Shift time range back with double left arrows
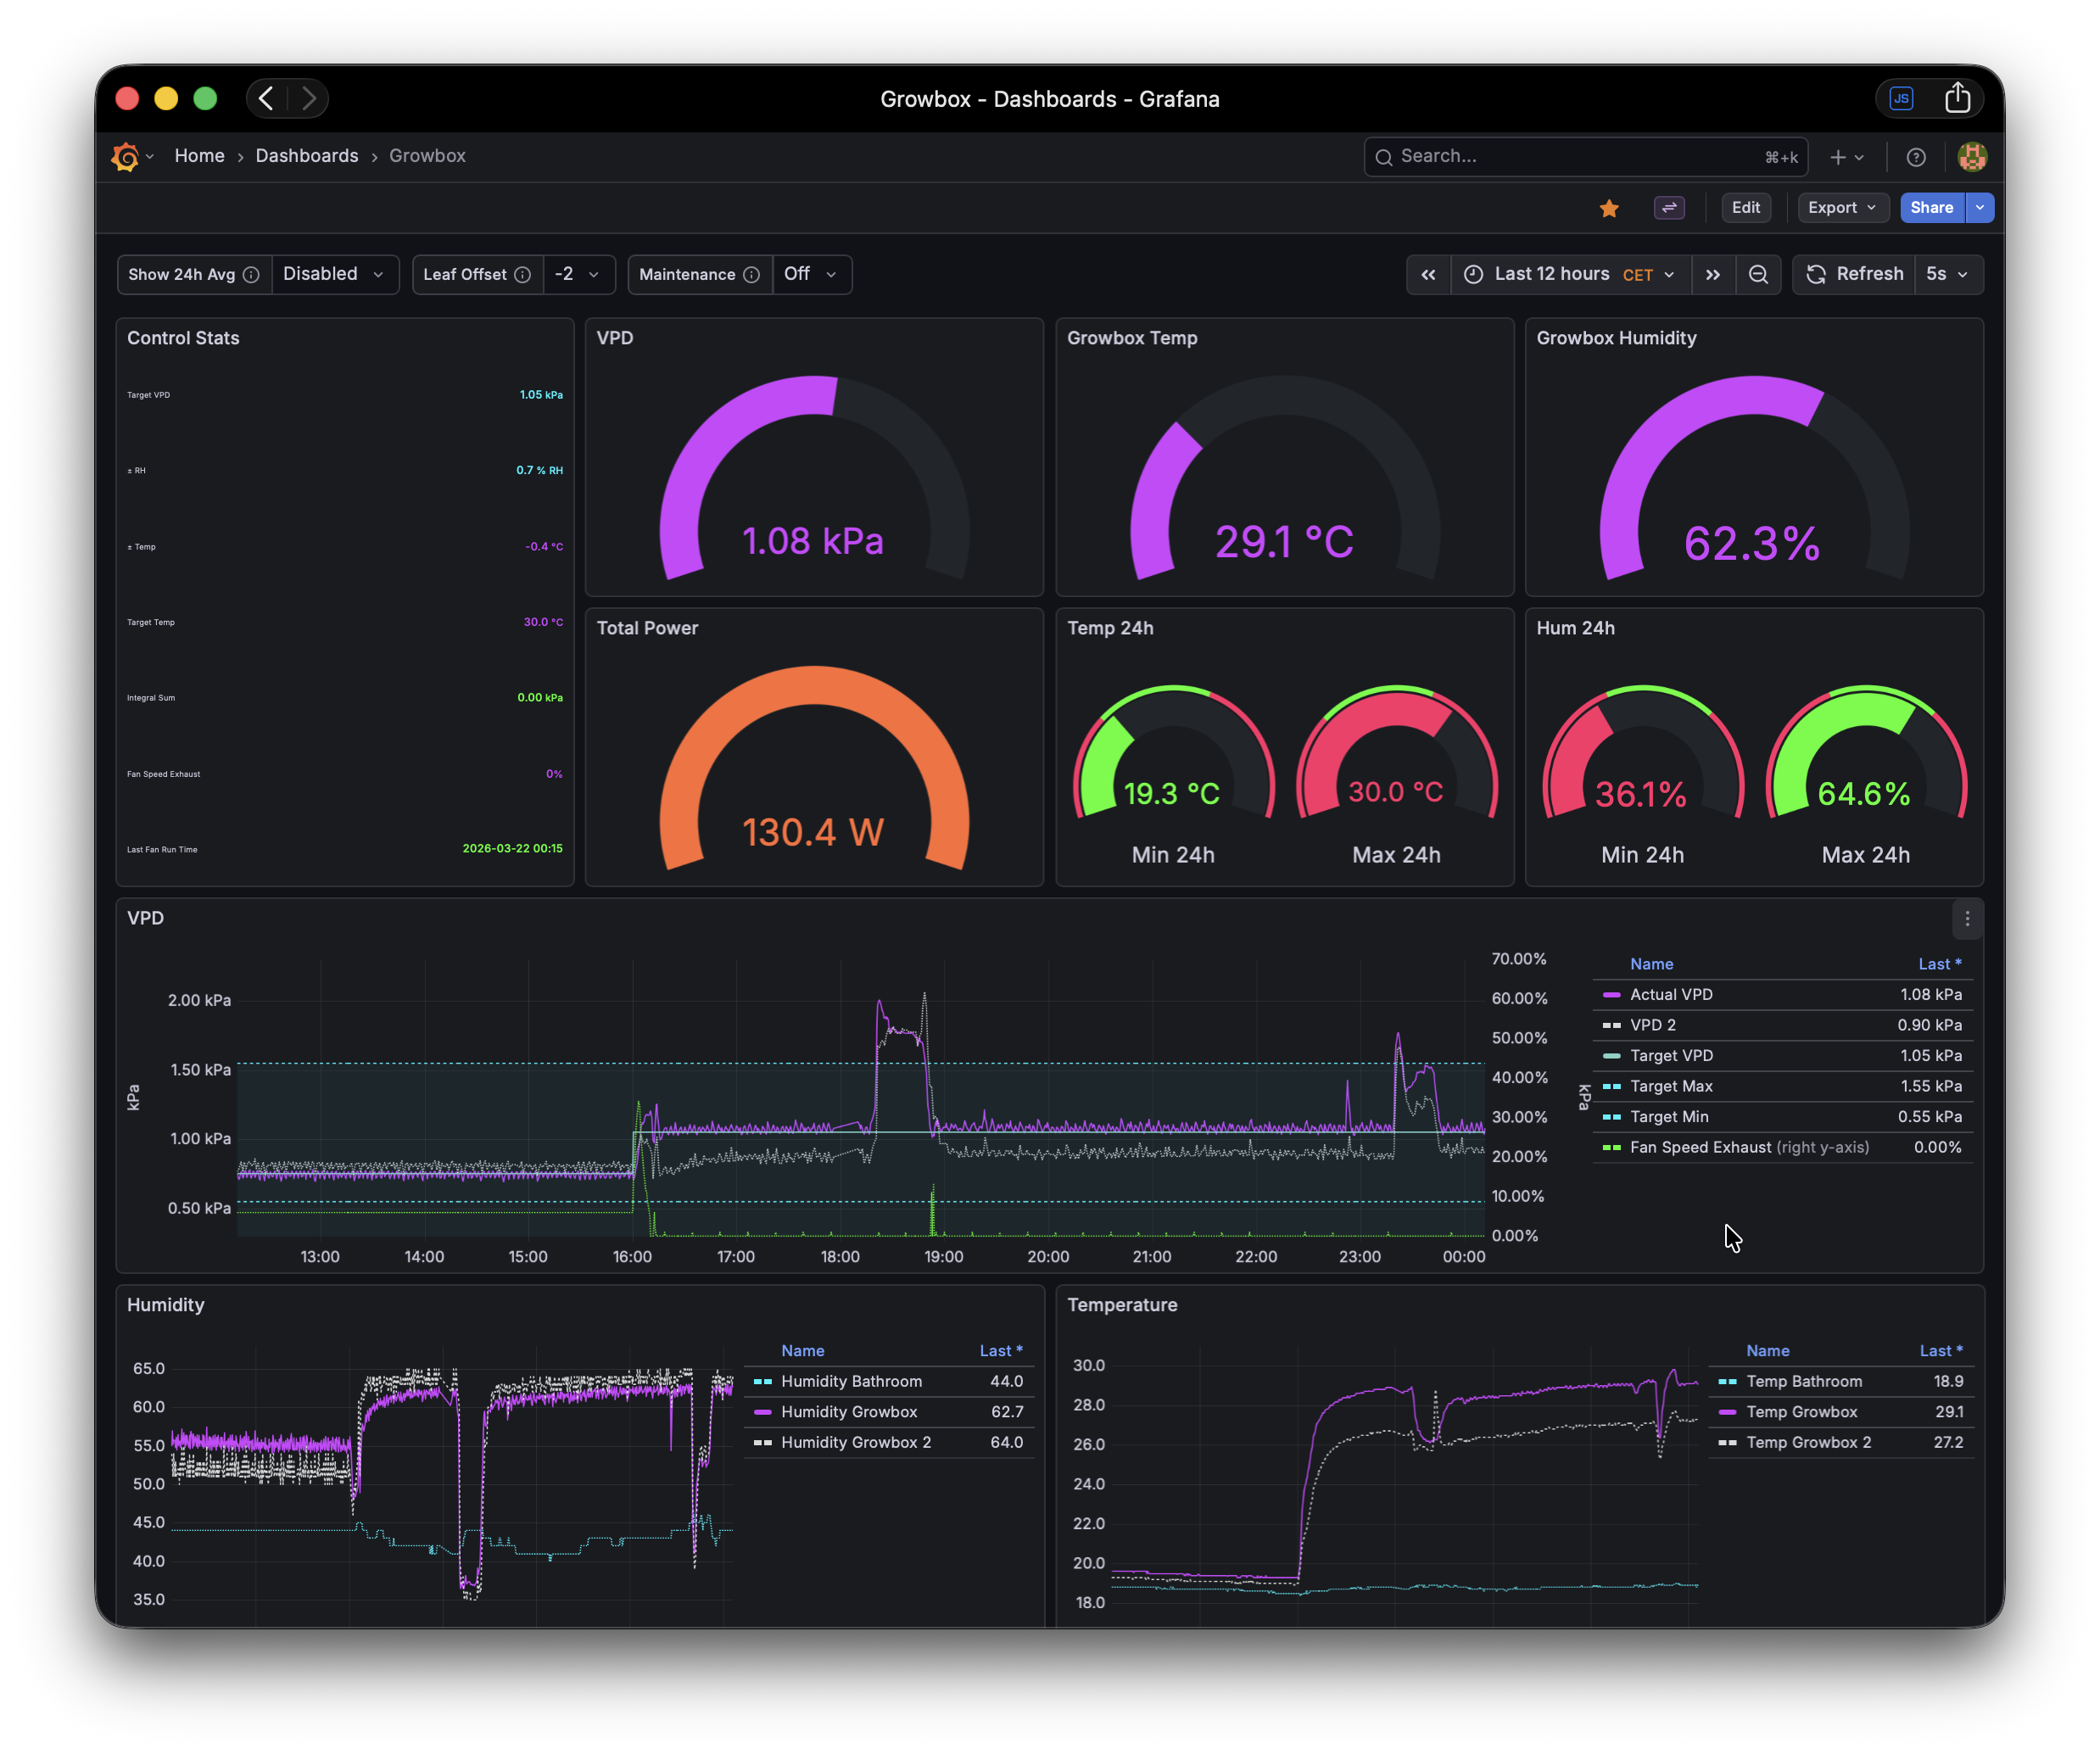This screenshot has height=1754, width=2100. tap(1428, 274)
